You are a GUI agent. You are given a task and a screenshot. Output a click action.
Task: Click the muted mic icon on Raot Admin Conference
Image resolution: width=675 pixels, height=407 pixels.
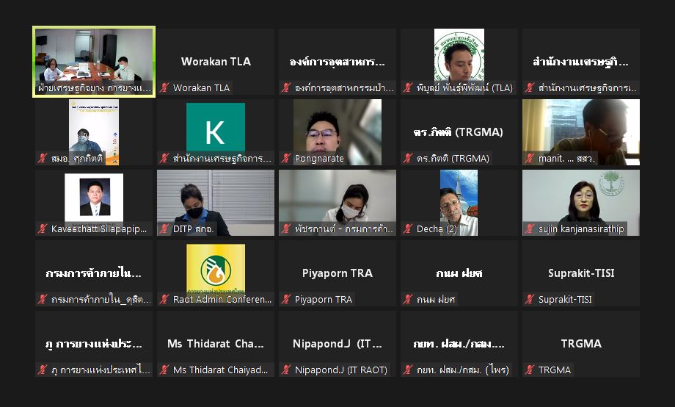(x=164, y=299)
